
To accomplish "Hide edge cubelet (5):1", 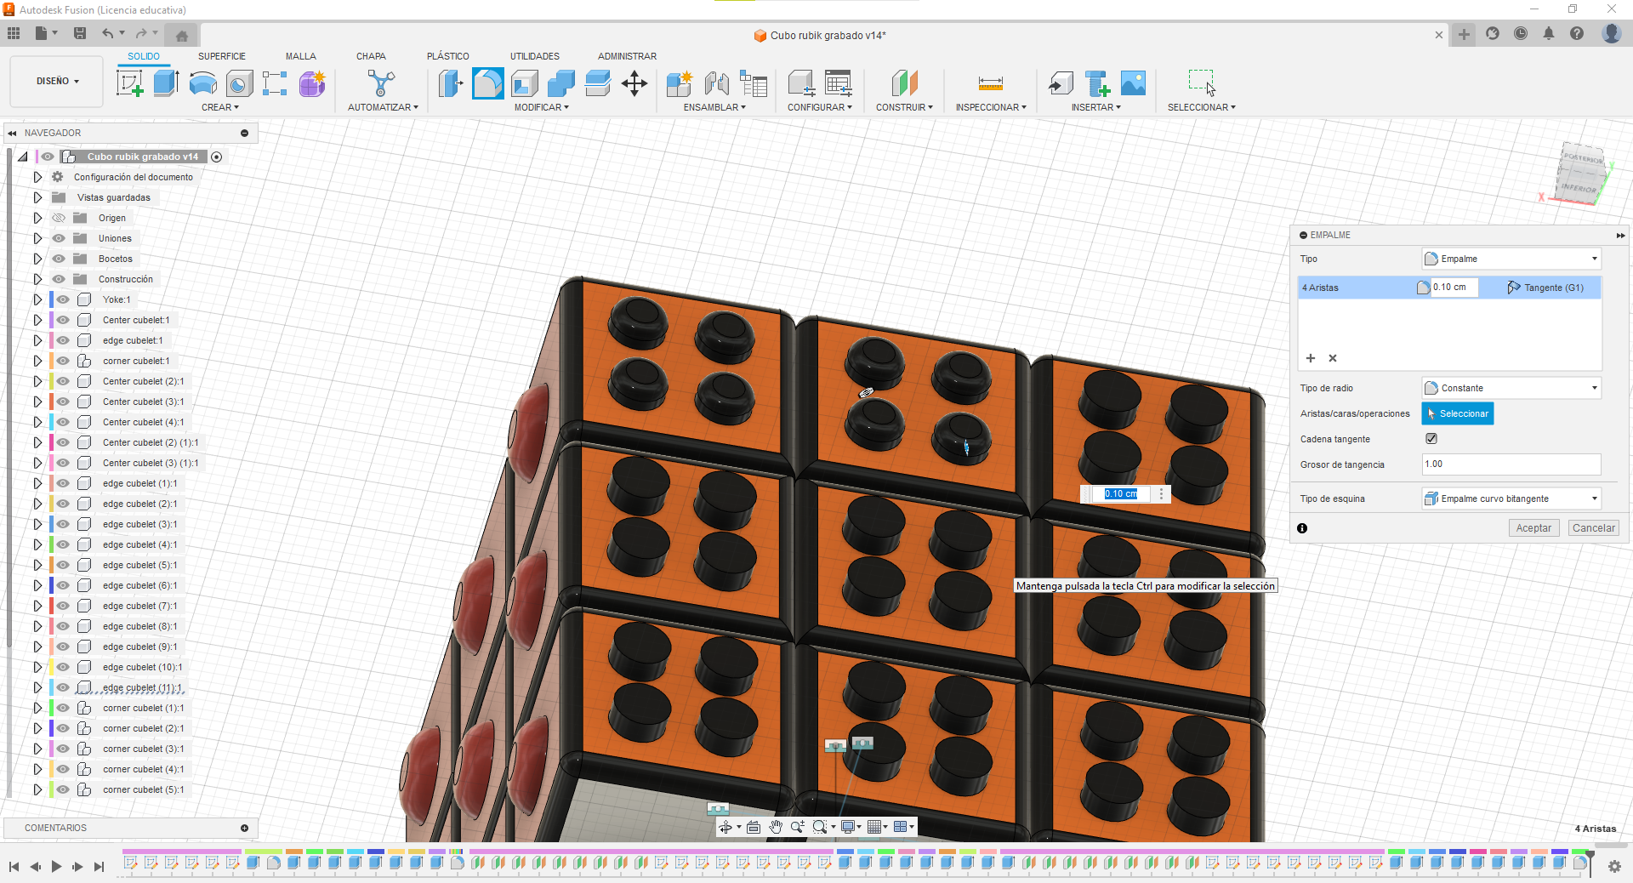I will point(63,565).
